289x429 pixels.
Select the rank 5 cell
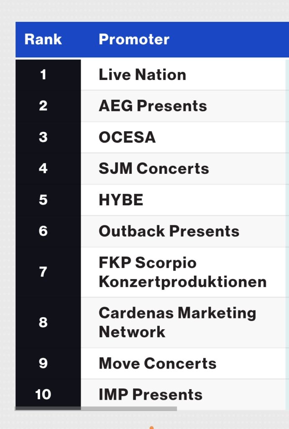click(x=43, y=200)
